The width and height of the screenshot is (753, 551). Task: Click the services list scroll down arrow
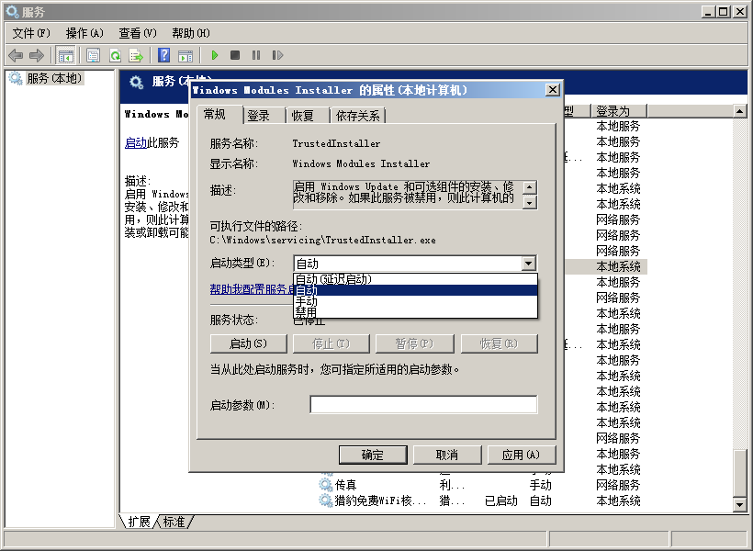click(740, 505)
